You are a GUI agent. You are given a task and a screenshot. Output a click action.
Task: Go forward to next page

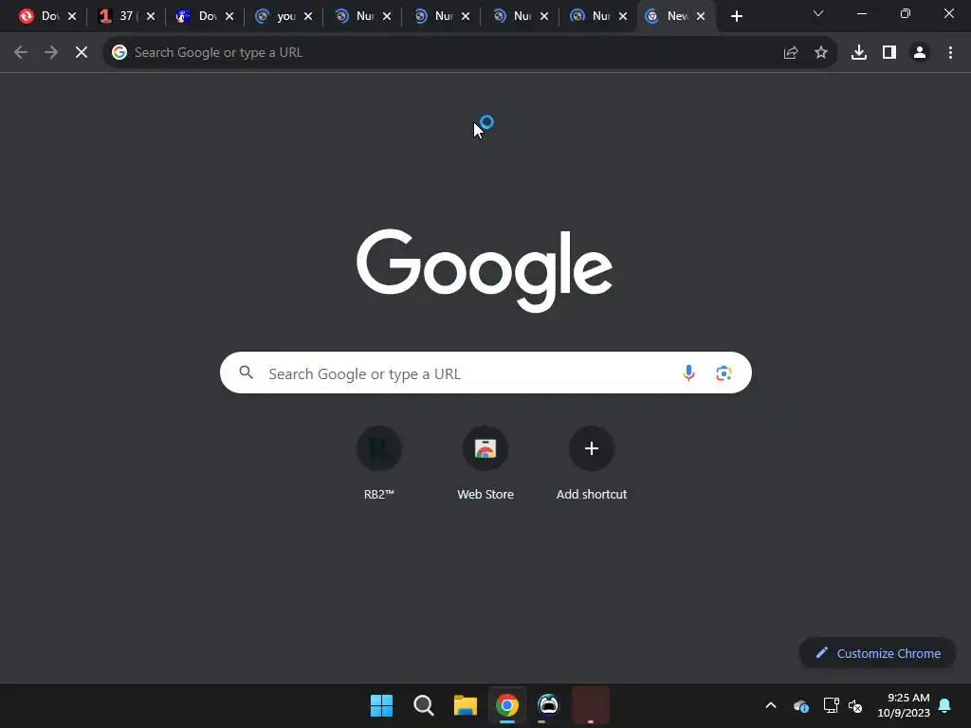pos(51,53)
